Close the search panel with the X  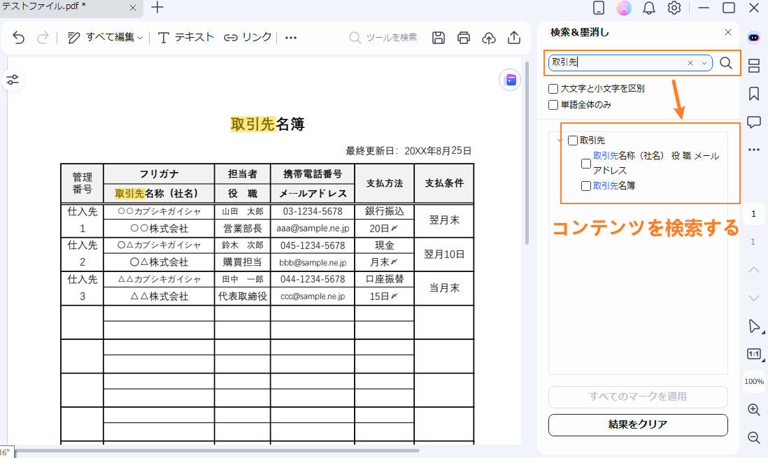[727, 32]
